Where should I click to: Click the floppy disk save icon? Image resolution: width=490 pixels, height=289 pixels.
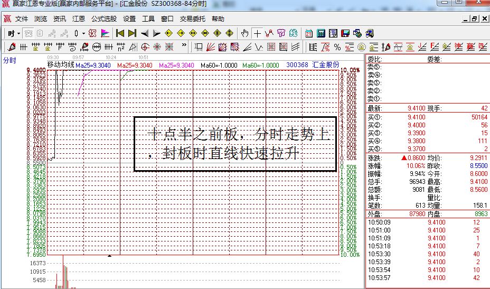pyautogui.click(x=345, y=33)
